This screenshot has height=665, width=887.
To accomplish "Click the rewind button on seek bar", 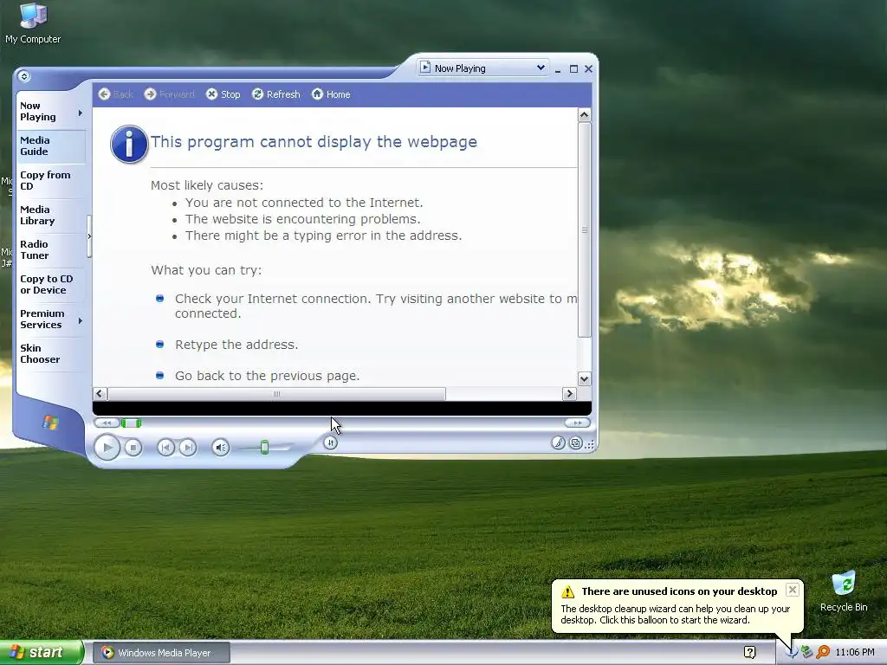I will [x=107, y=423].
